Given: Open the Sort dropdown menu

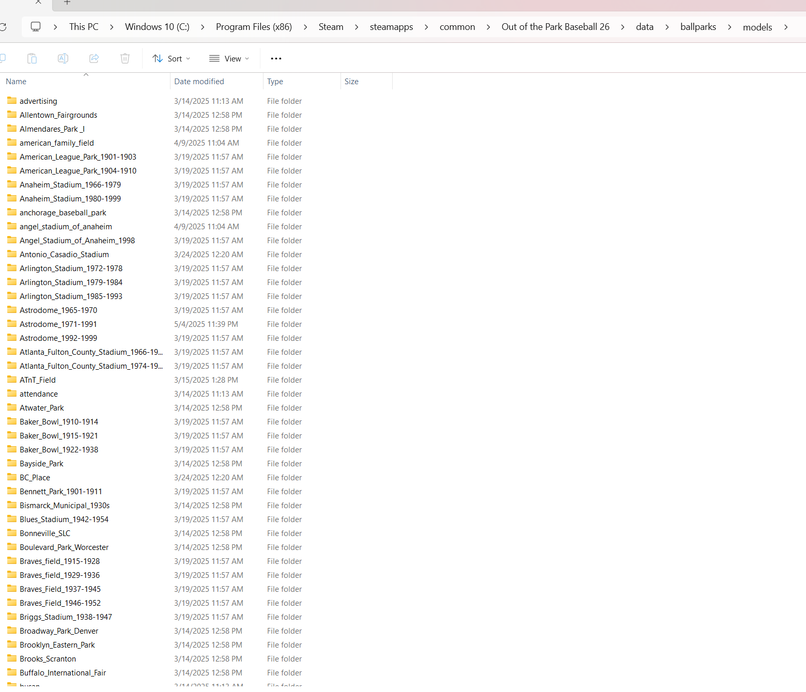Looking at the screenshot, I should (172, 58).
